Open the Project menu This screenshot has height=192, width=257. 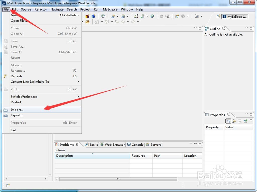(x=85, y=9)
